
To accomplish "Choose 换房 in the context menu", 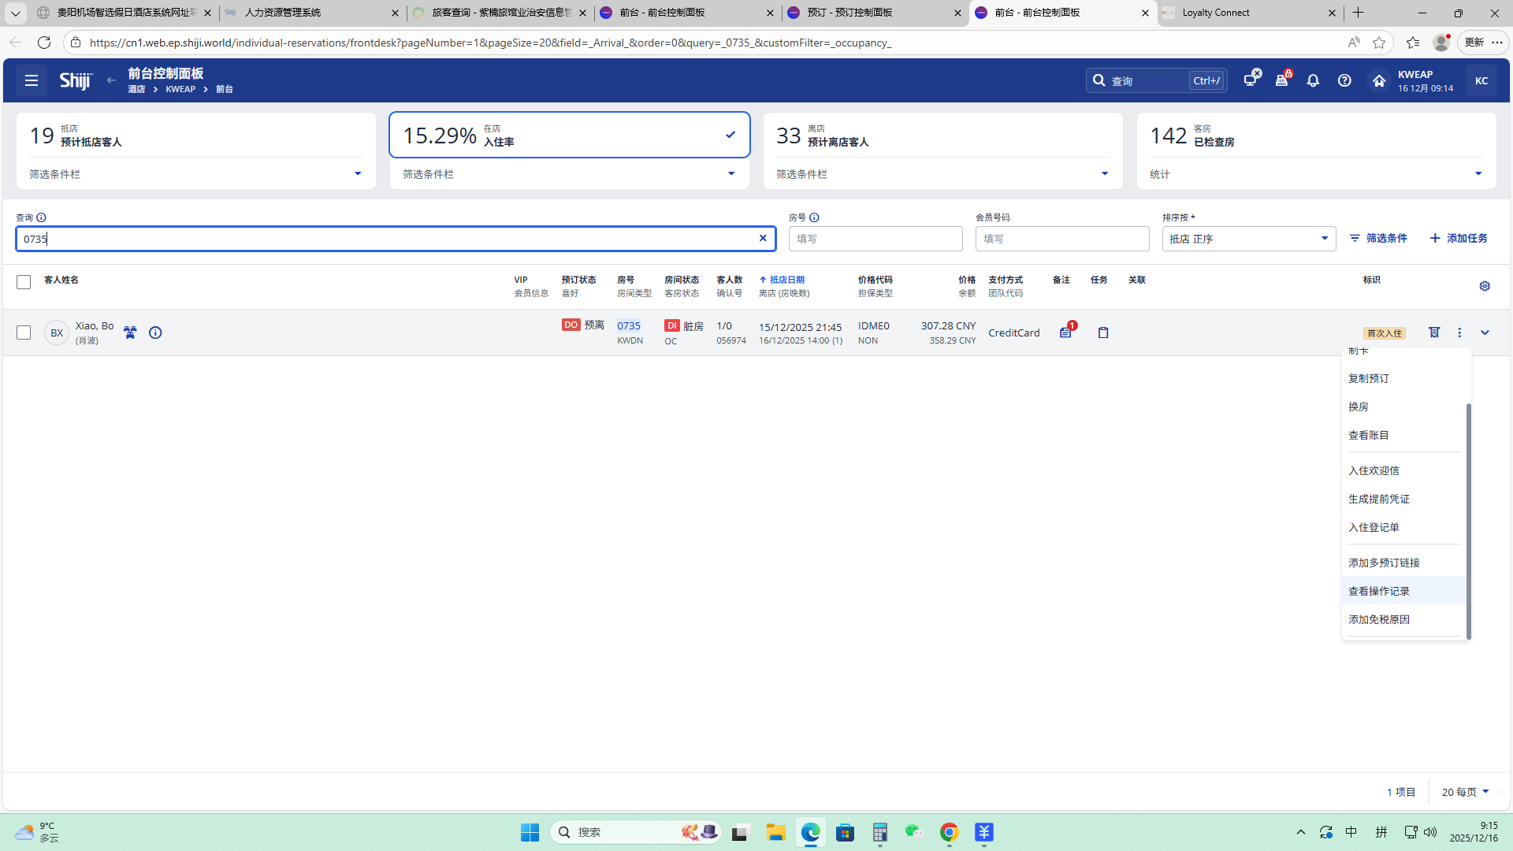I will coord(1358,407).
